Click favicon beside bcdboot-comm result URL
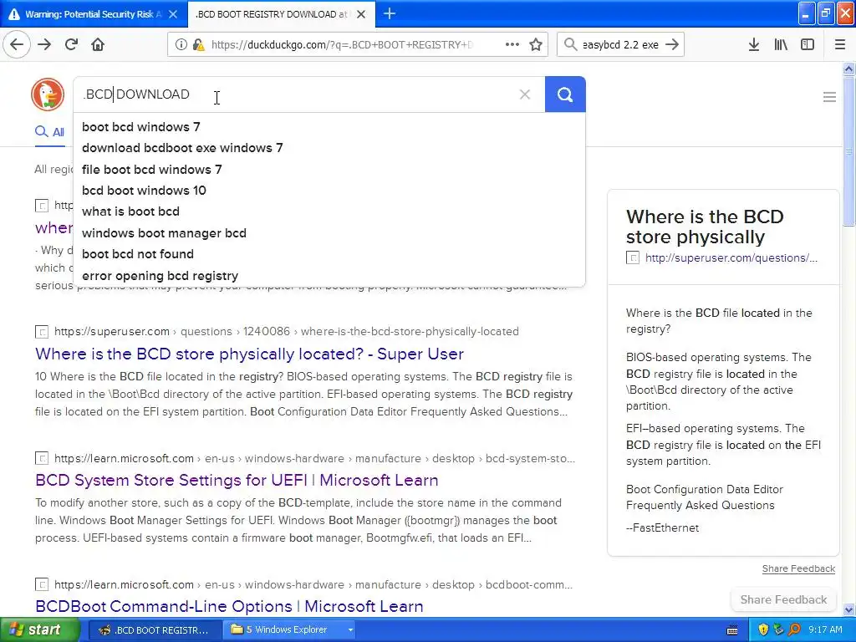This screenshot has width=856, height=642. (x=42, y=584)
